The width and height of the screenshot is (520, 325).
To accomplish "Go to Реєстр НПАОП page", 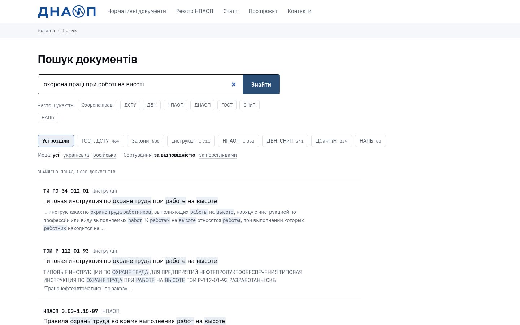I will point(195,11).
